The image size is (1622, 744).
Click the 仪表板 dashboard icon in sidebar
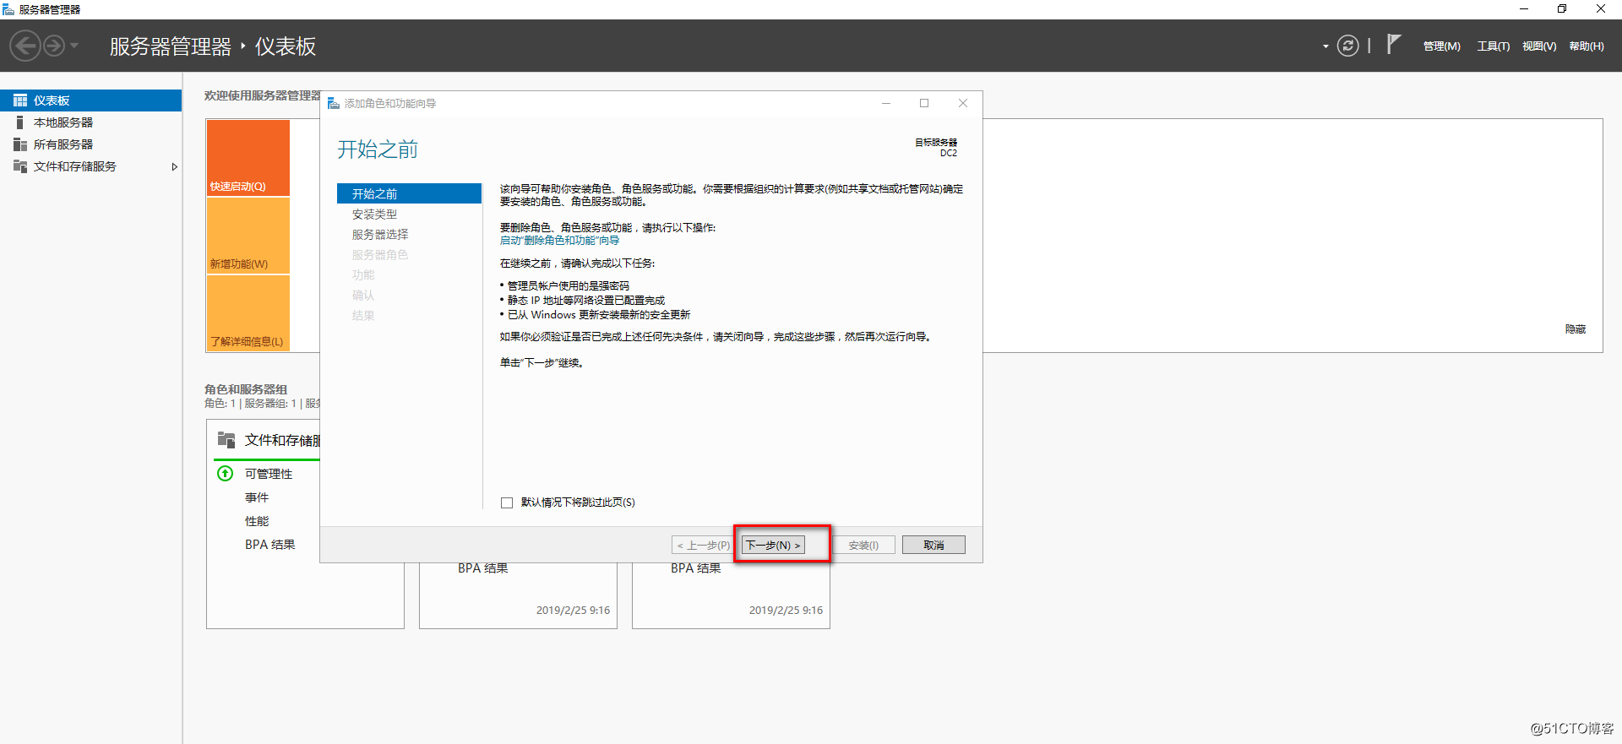(20, 100)
